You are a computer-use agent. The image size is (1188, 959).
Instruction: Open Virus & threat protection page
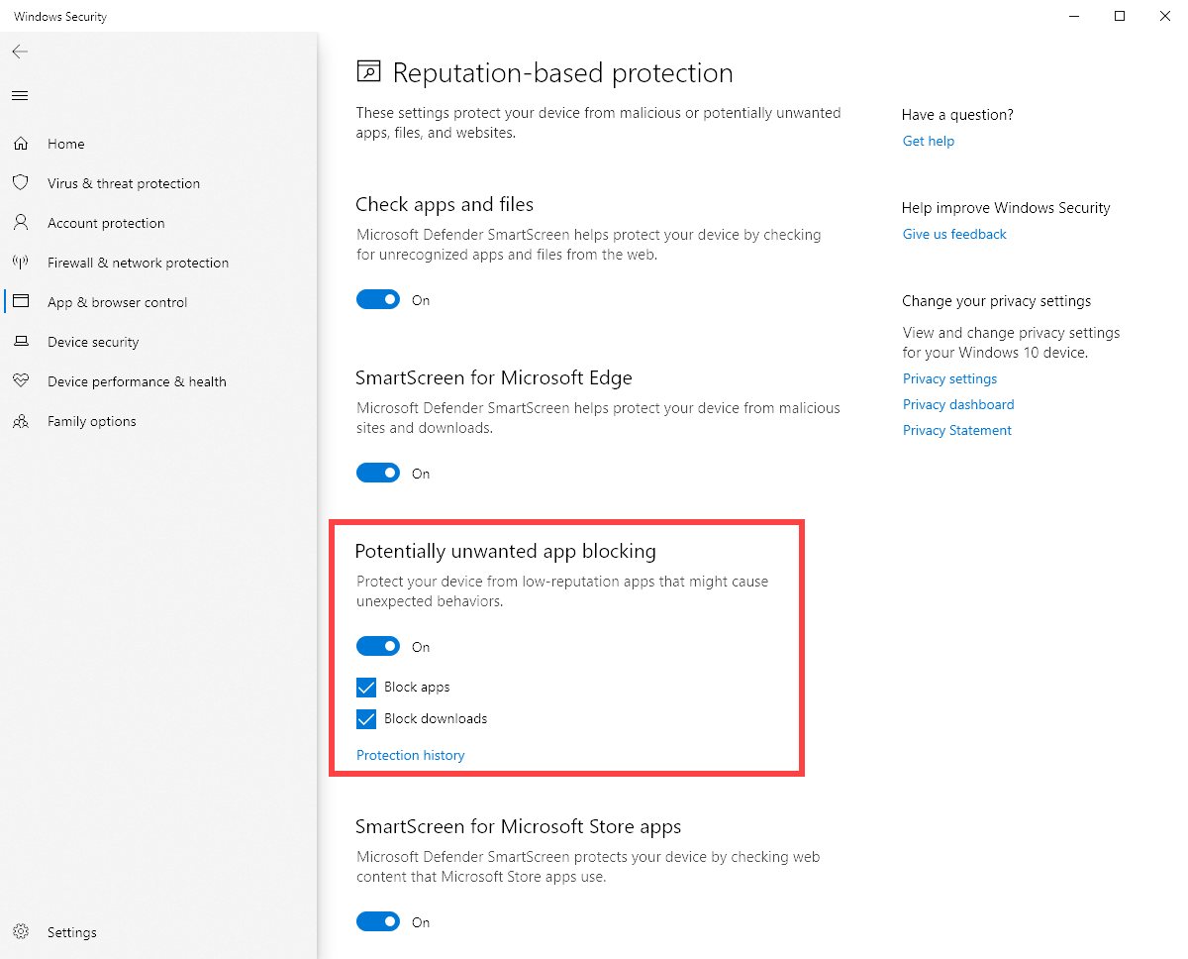coord(124,183)
